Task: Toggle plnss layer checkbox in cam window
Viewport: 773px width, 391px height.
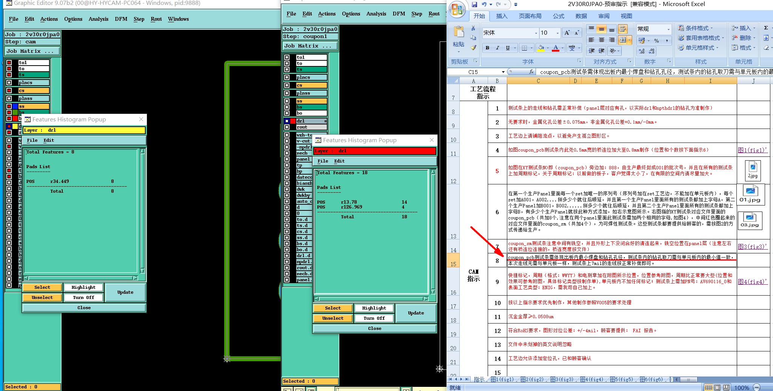Action: [x=9, y=98]
